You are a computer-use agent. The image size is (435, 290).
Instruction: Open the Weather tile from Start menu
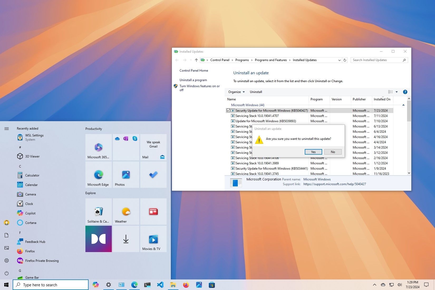point(126,212)
